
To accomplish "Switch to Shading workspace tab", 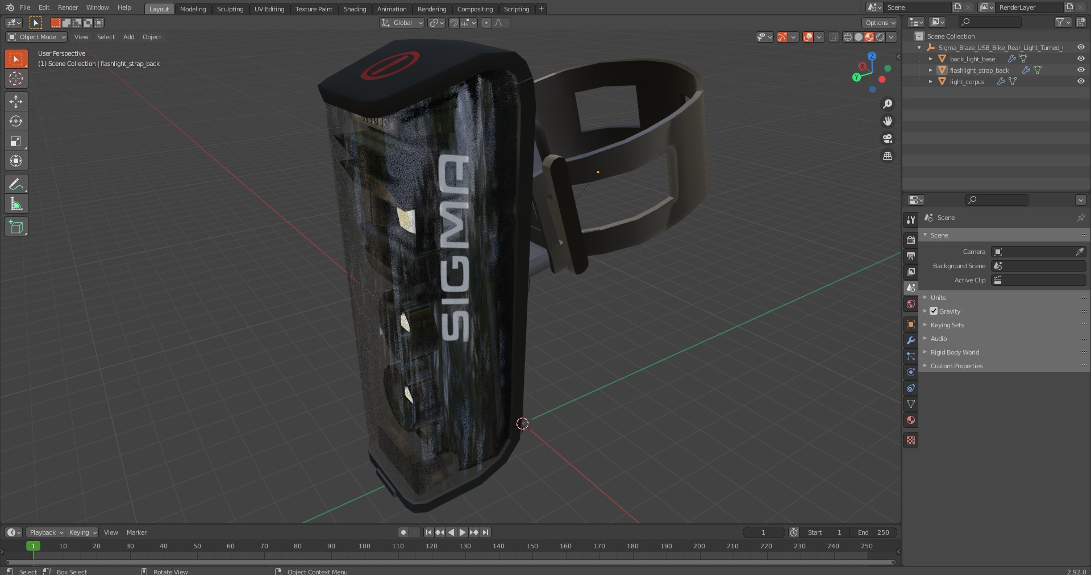I will click(x=355, y=9).
